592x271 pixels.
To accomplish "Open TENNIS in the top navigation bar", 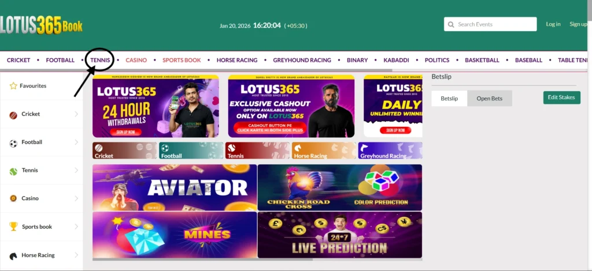I will [x=100, y=60].
